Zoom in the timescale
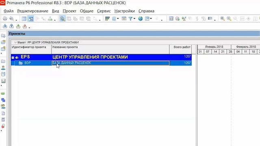Screen dimensions: 260x146 click(x=222, y=19)
